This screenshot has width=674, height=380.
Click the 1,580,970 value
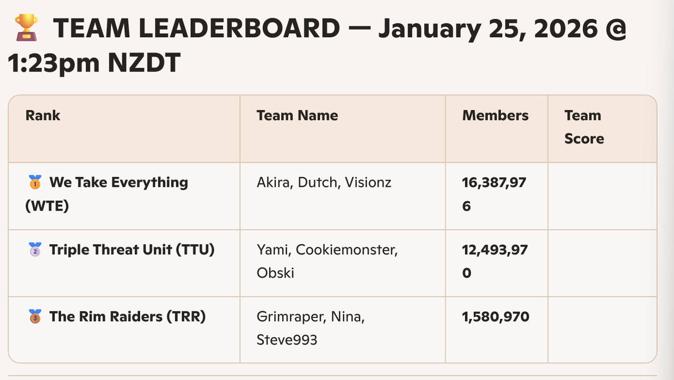coord(495,317)
